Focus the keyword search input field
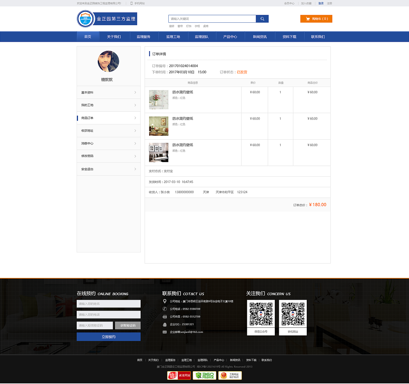409x384 pixels. pyautogui.click(x=212, y=19)
